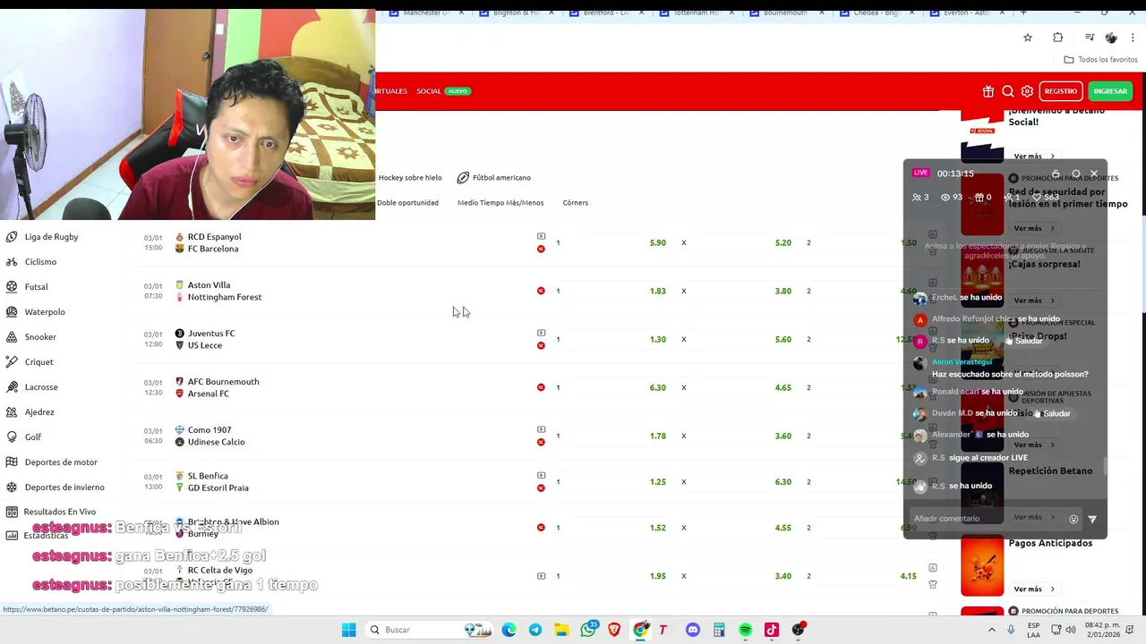Open emoji picker in comment box
This screenshot has height=644, width=1146.
(1073, 519)
